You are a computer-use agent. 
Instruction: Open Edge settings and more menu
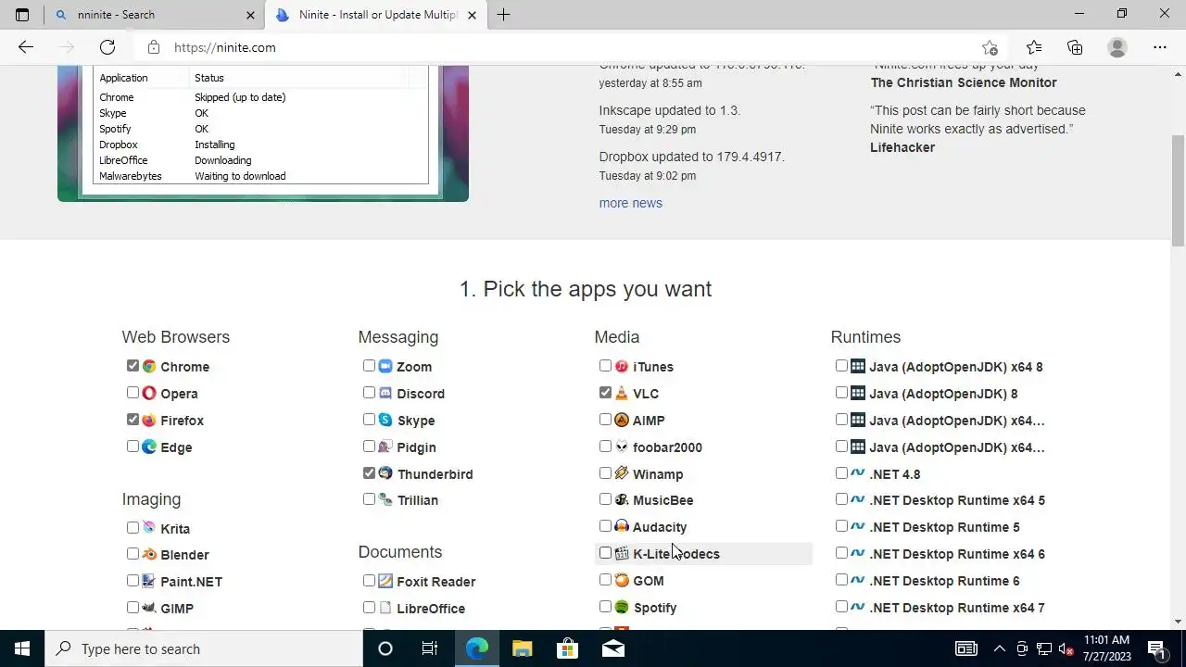point(1160,47)
